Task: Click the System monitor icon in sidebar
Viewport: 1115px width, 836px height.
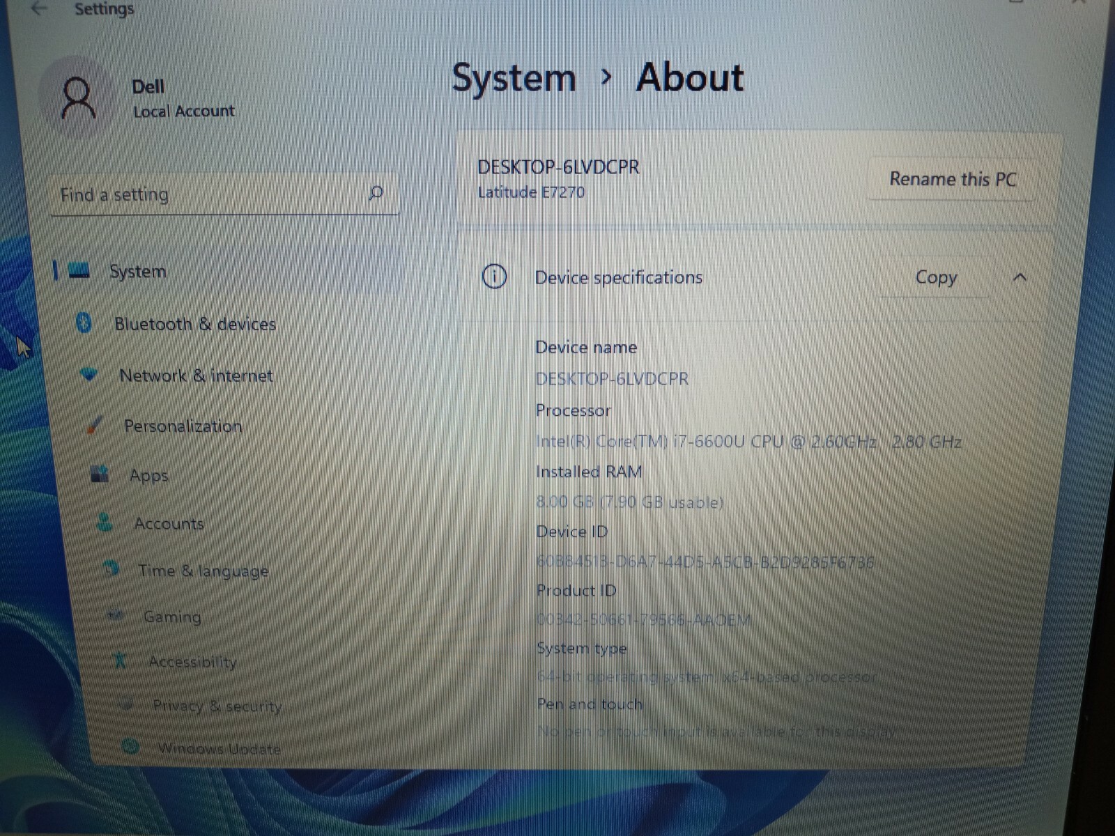Action: coord(79,270)
